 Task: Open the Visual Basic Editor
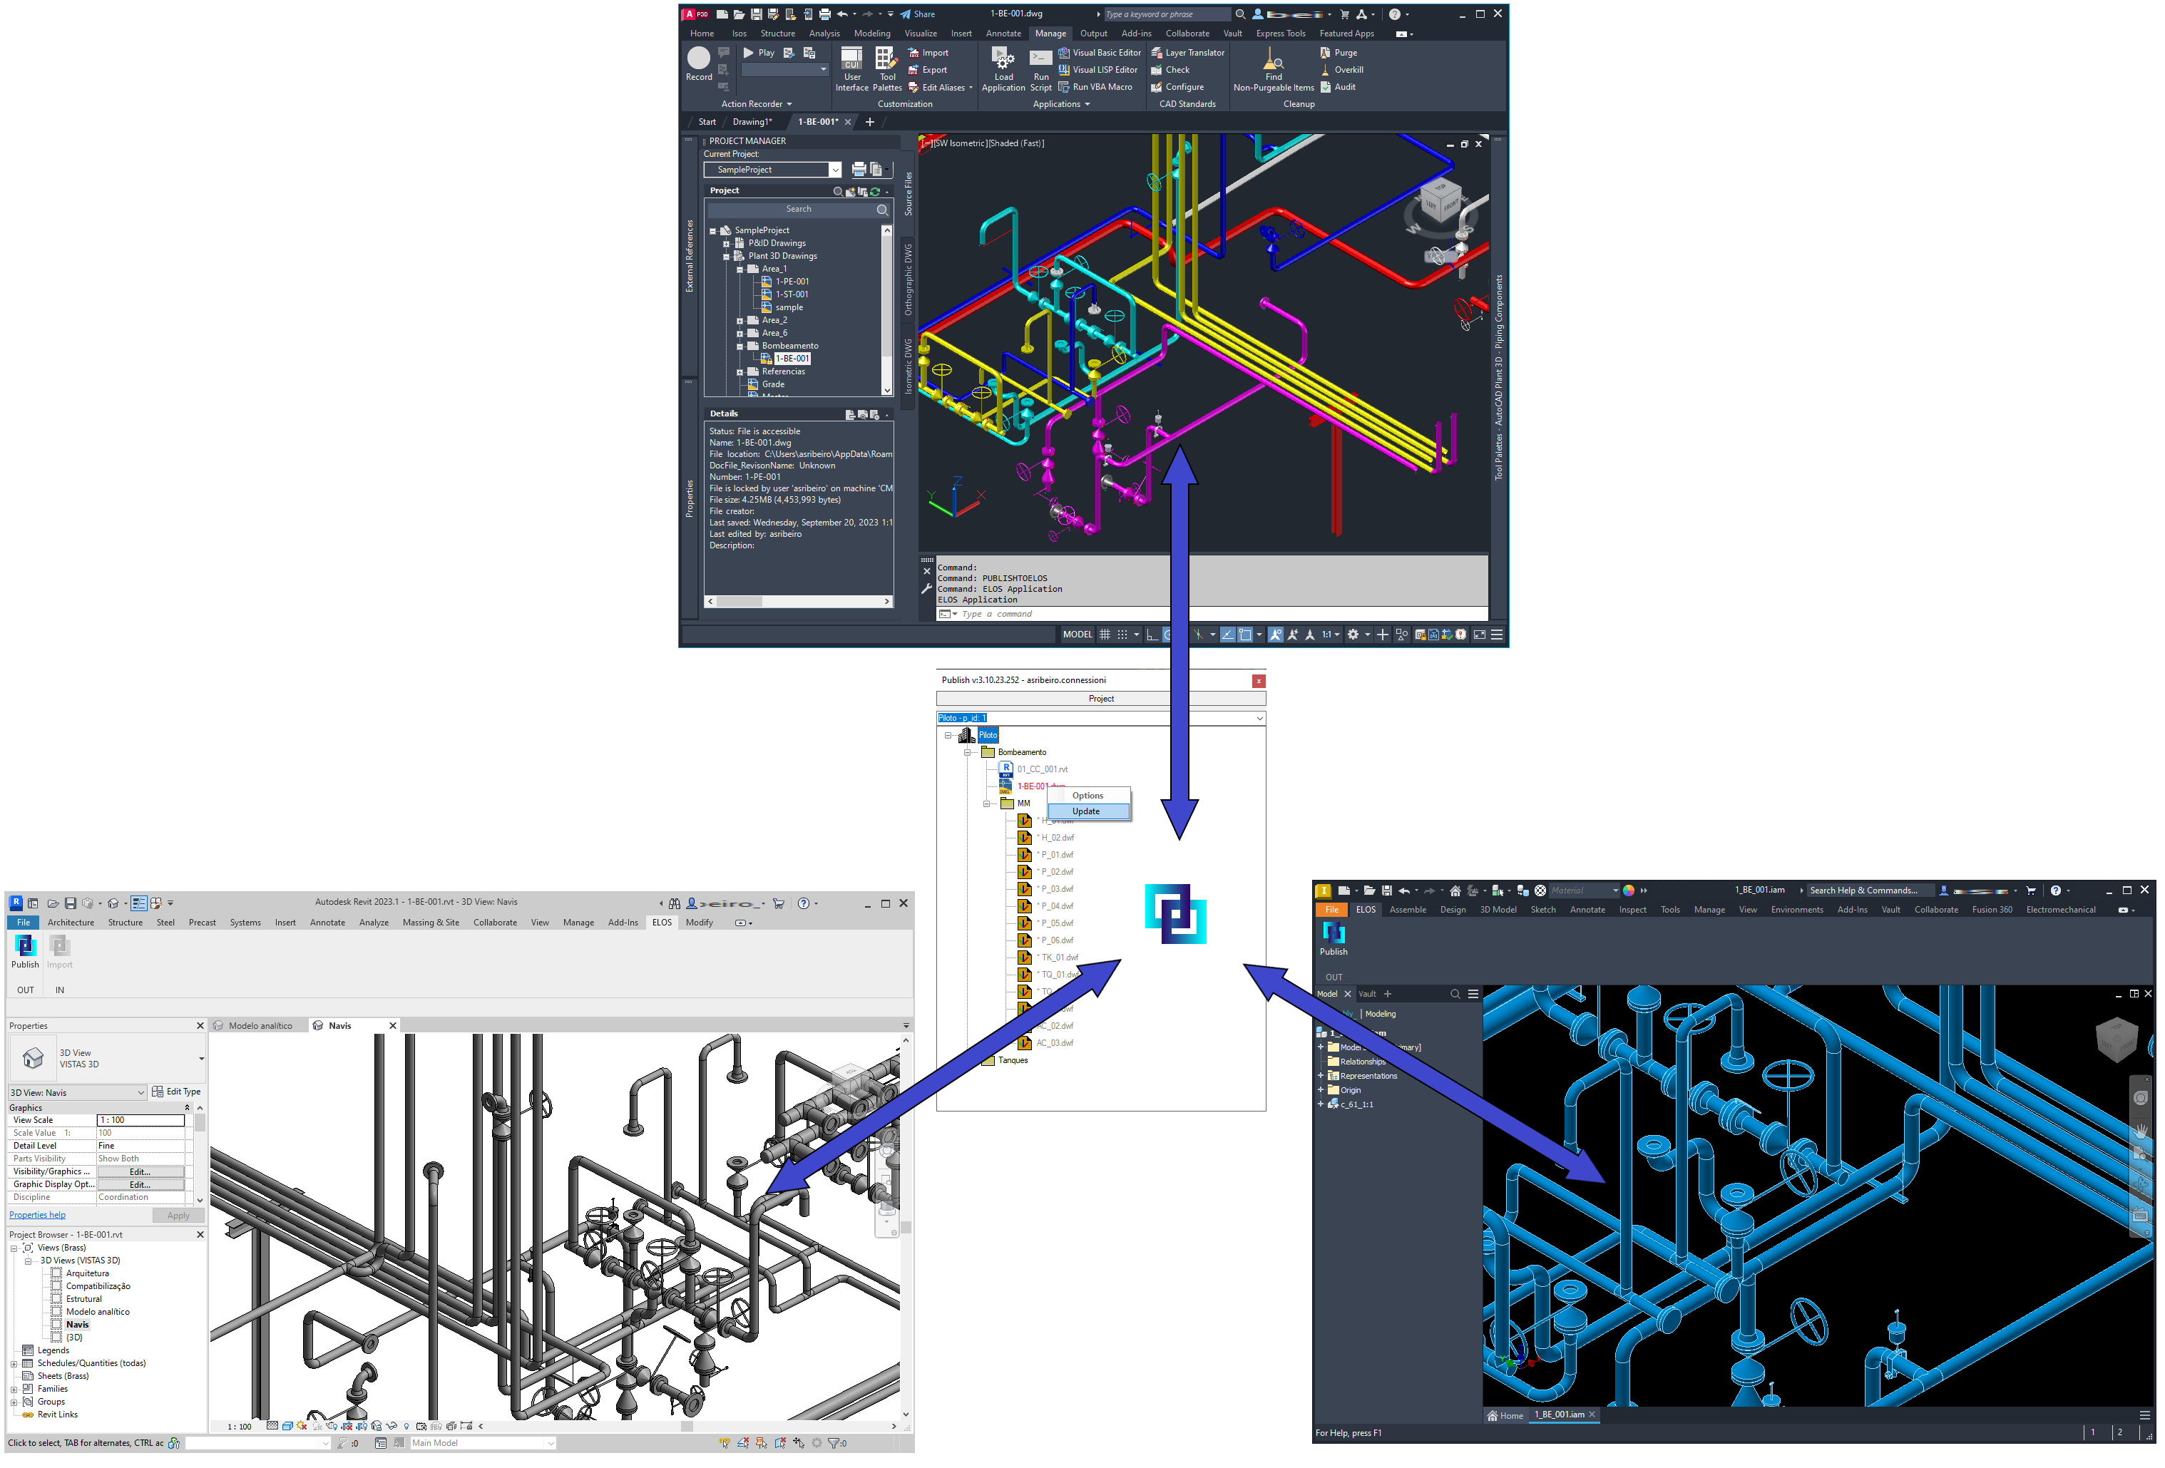click(1100, 53)
